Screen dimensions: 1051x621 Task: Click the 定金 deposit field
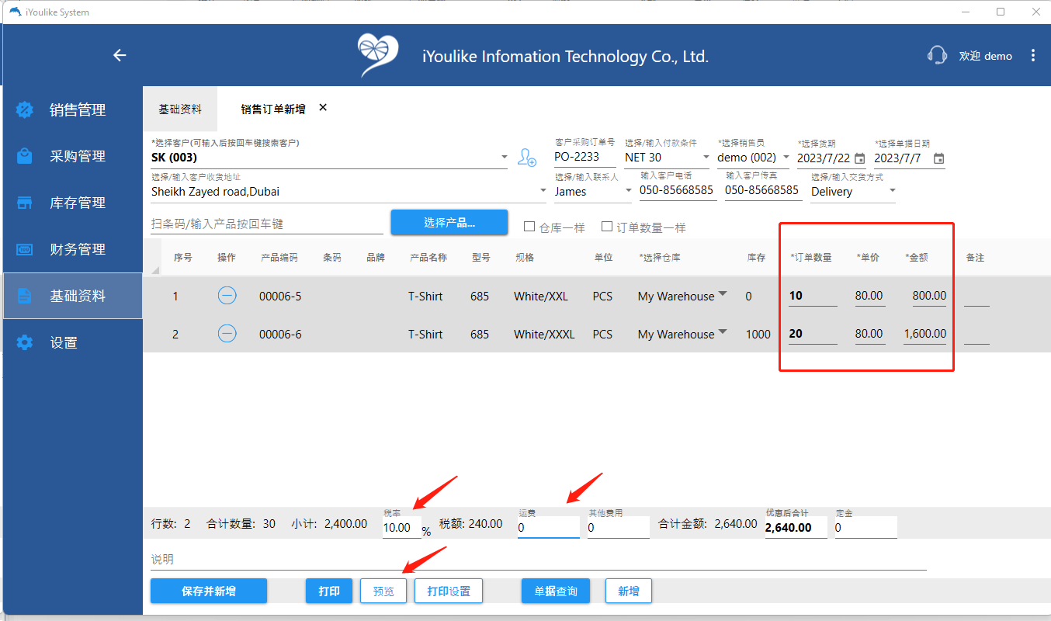[865, 527]
